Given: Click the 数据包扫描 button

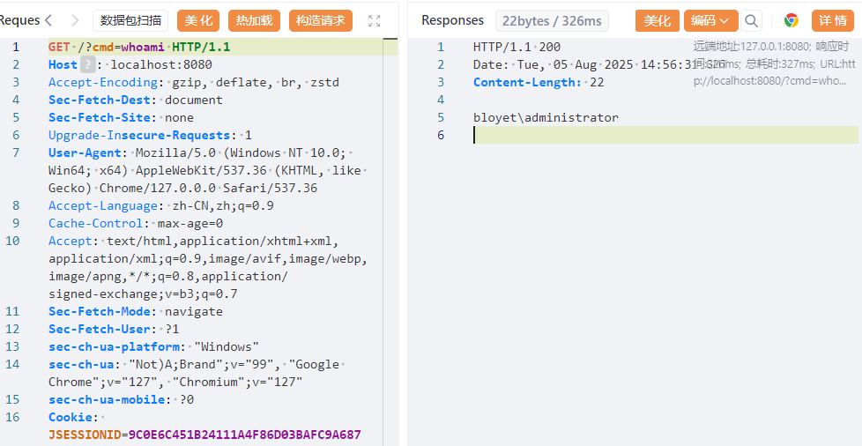Looking at the screenshot, I should tap(130, 20).
